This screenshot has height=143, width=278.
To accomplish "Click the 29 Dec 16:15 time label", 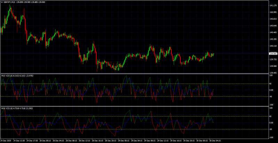I will [x=177, y=141].
